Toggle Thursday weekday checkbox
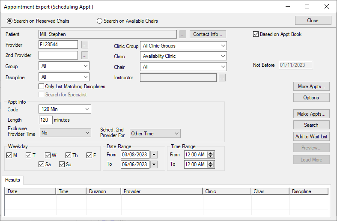The image size is (337, 221). point(69,155)
